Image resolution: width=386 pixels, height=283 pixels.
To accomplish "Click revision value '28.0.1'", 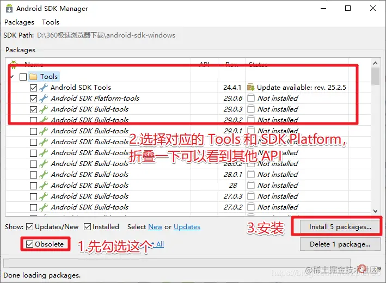I will point(233,175).
